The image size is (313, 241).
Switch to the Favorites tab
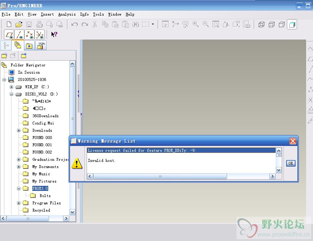pos(29,46)
